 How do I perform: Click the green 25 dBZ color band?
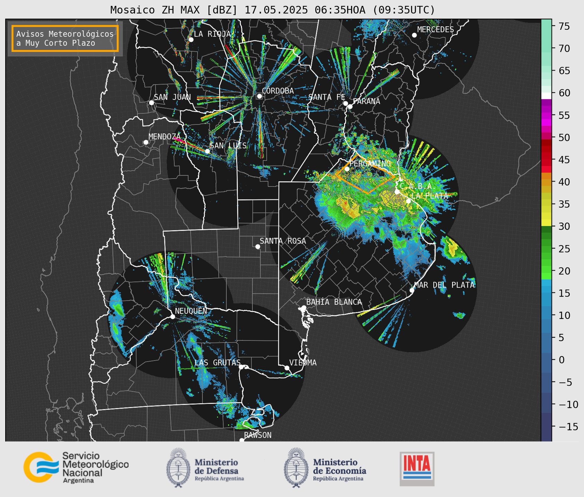point(546,249)
